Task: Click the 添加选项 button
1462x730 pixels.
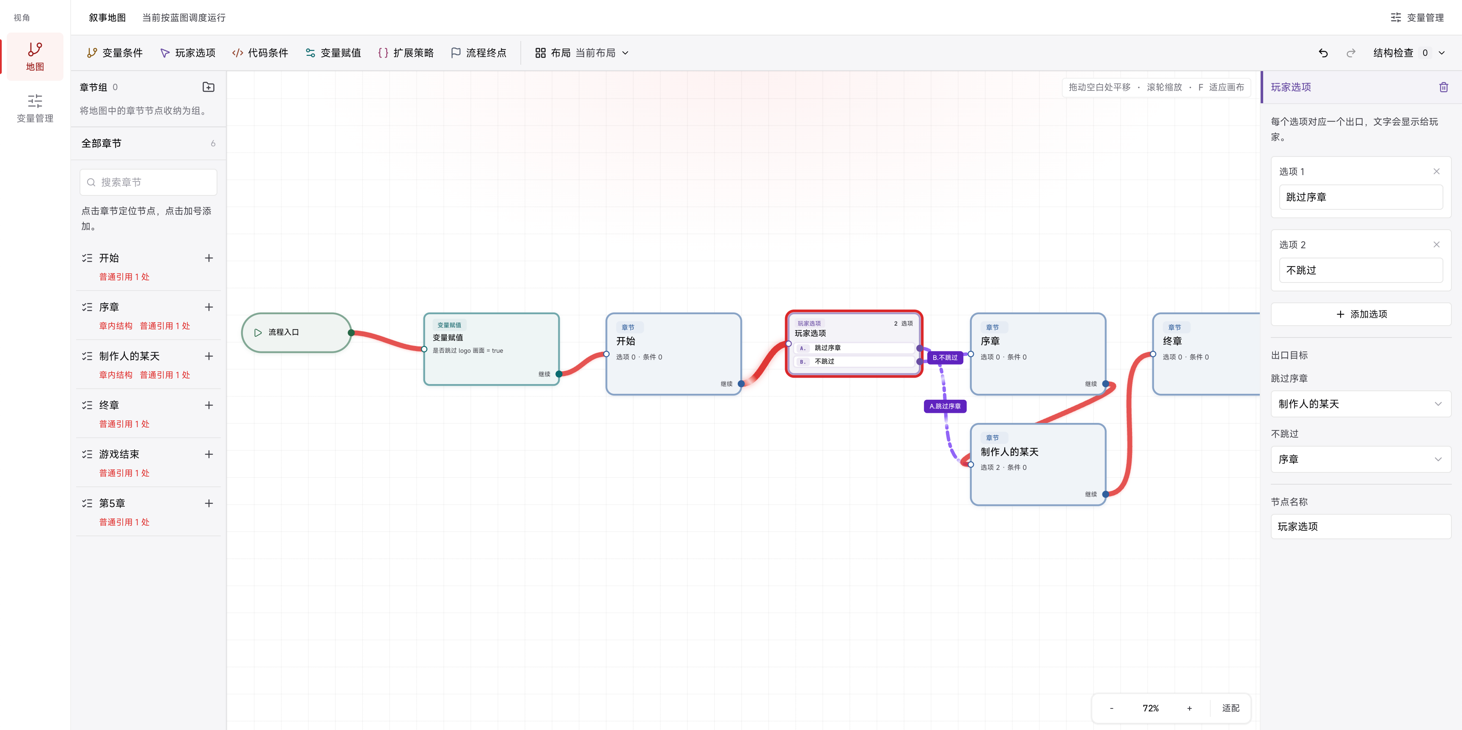Action: point(1360,314)
